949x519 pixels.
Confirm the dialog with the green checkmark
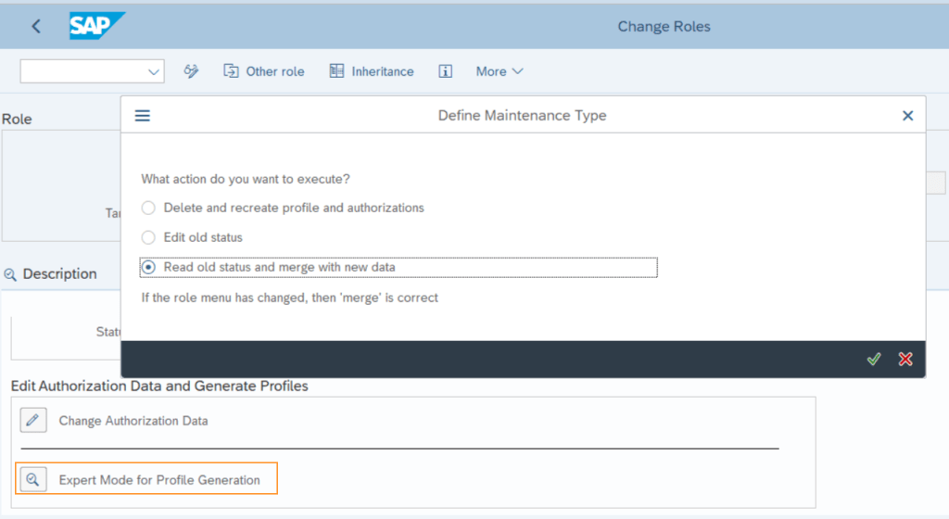(873, 359)
